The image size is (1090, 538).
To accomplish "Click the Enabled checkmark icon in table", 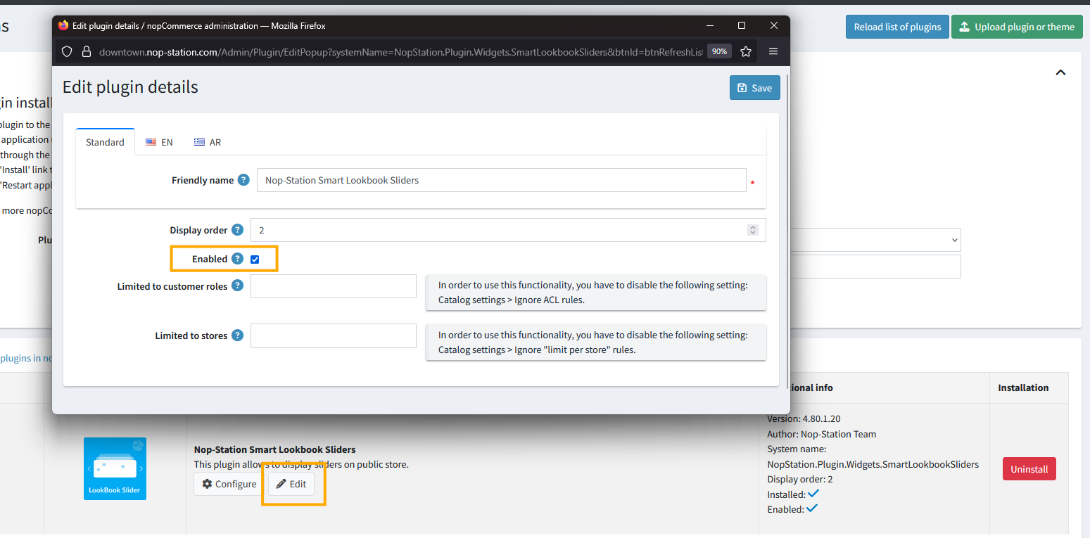I will [x=812, y=508].
